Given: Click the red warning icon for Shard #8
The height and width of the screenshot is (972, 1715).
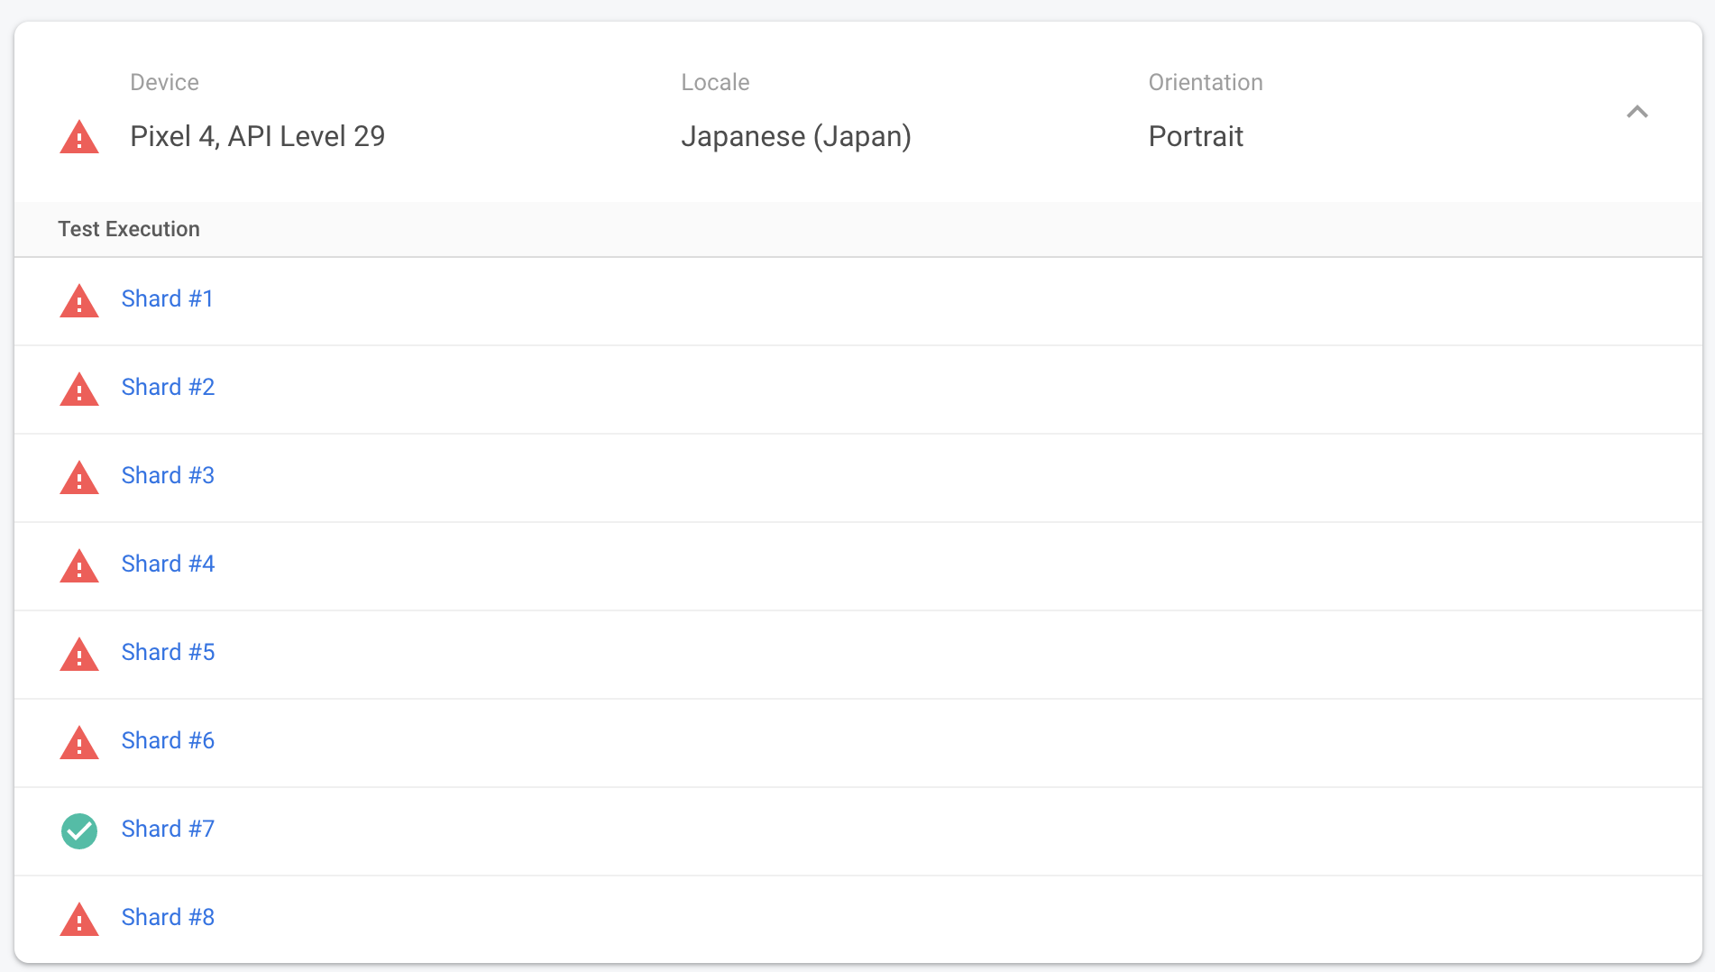Looking at the screenshot, I should tap(79, 920).
